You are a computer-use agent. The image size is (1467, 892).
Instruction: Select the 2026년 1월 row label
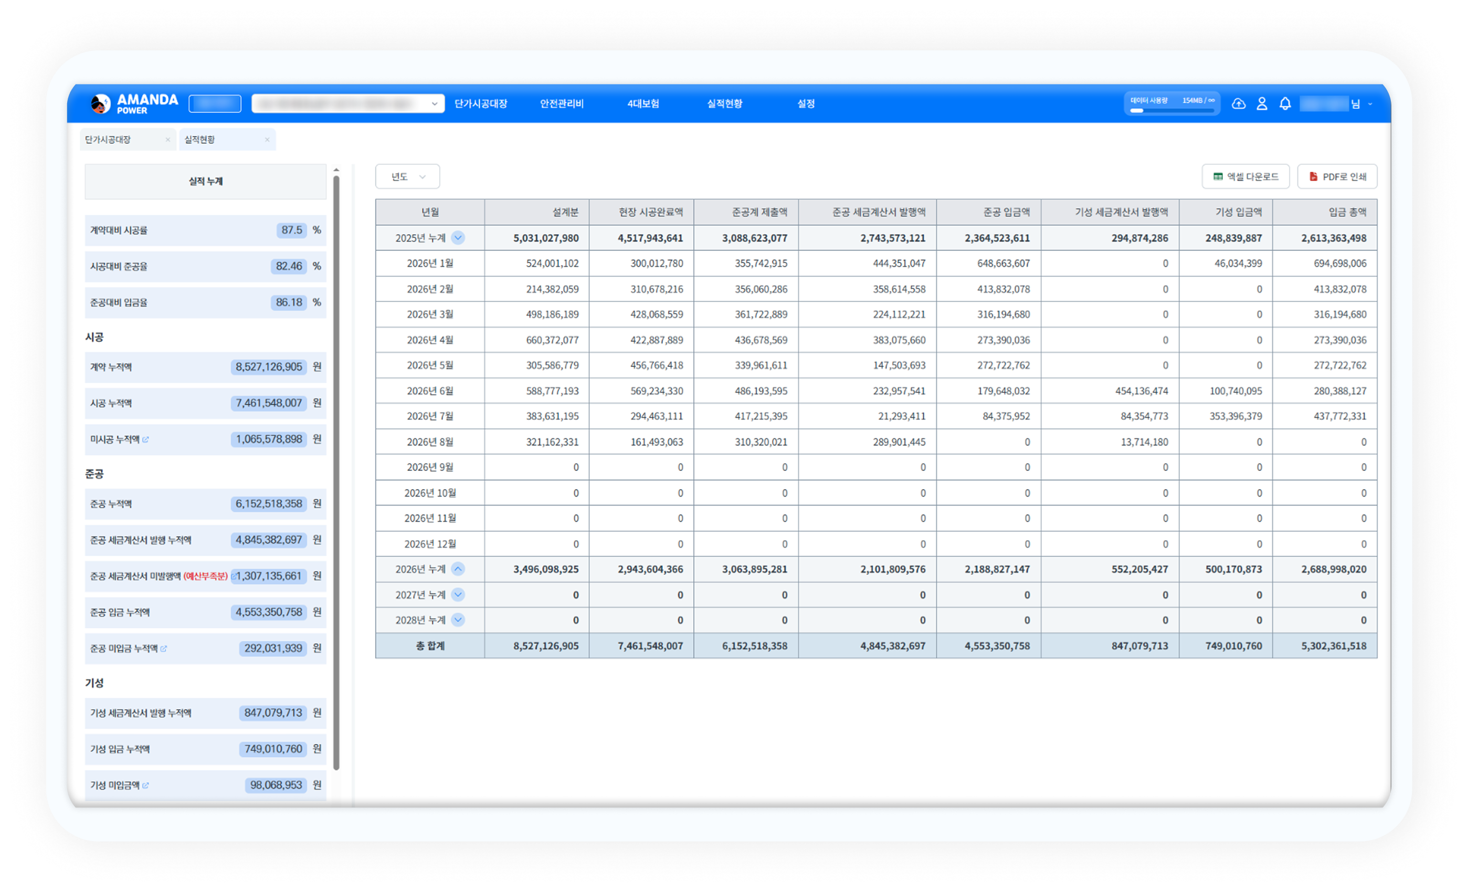[x=430, y=263]
